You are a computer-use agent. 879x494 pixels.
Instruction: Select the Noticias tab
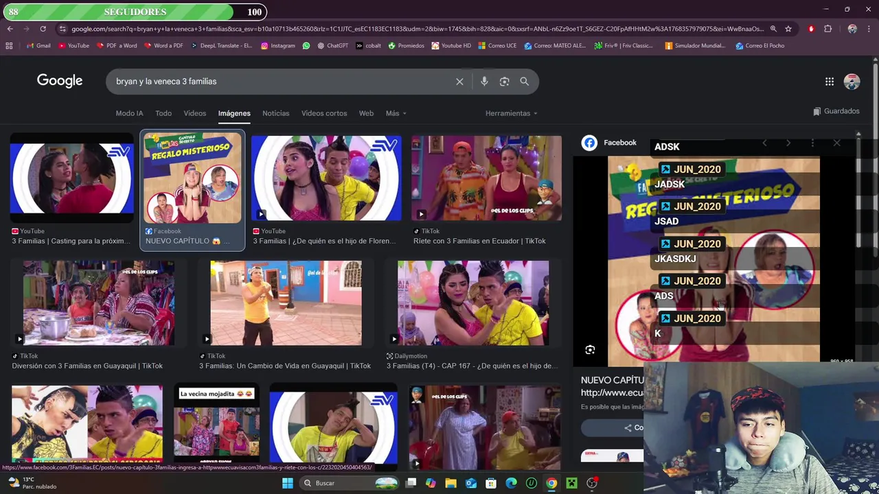pyautogui.click(x=275, y=113)
